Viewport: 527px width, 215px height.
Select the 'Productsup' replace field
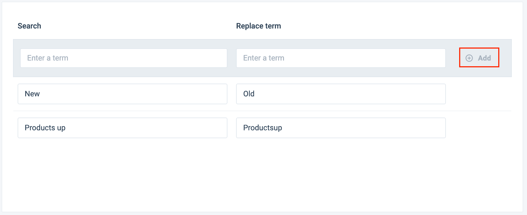pos(341,128)
